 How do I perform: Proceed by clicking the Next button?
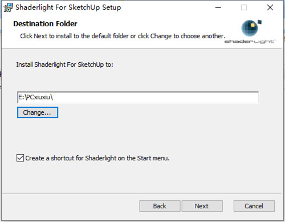202,206
